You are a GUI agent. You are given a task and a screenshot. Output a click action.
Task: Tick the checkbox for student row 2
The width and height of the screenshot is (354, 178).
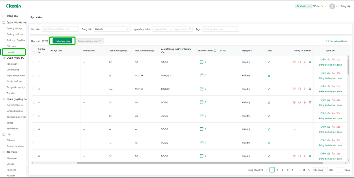(x=34, y=75)
